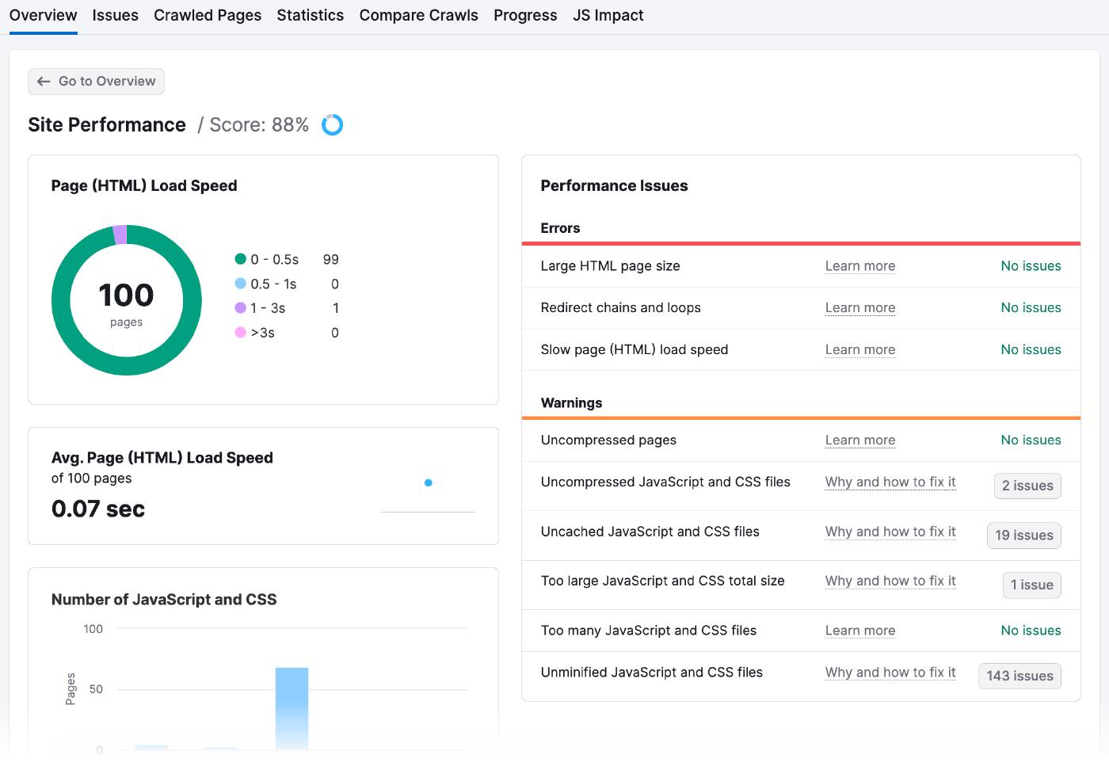Viewport: 1109px width, 770px height.
Task: Click Learn more for Large HTML page size
Action: click(x=859, y=266)
